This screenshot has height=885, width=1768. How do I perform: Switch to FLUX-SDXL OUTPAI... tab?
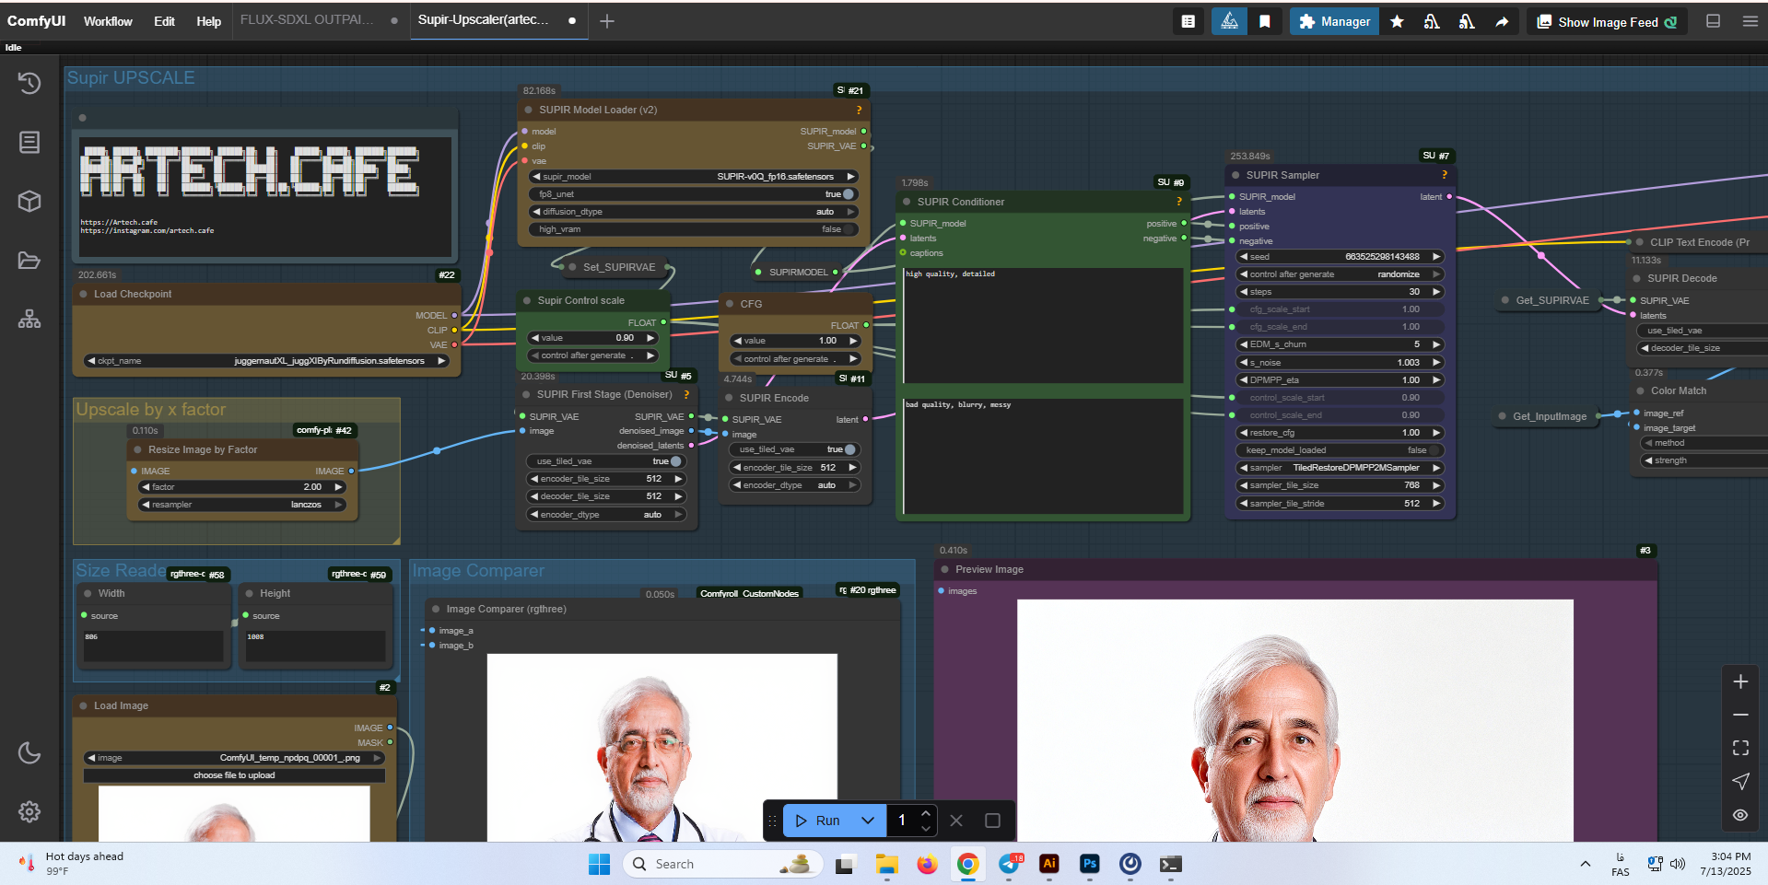point(307,20)
